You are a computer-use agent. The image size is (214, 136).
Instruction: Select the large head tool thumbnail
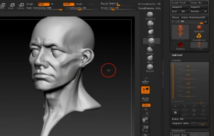point(180,33)
